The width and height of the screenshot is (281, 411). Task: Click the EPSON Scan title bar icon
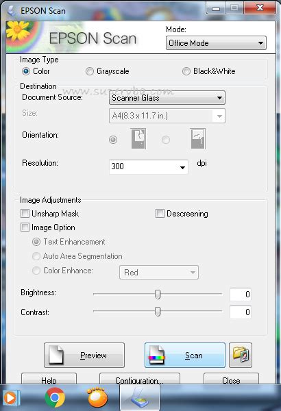coord(12,10)
